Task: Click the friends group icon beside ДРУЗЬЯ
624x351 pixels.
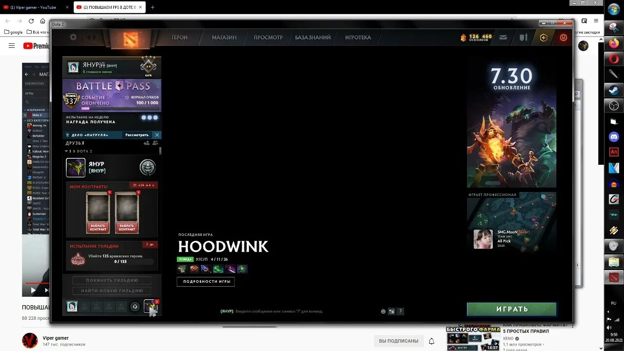Action: click(156, 143)
